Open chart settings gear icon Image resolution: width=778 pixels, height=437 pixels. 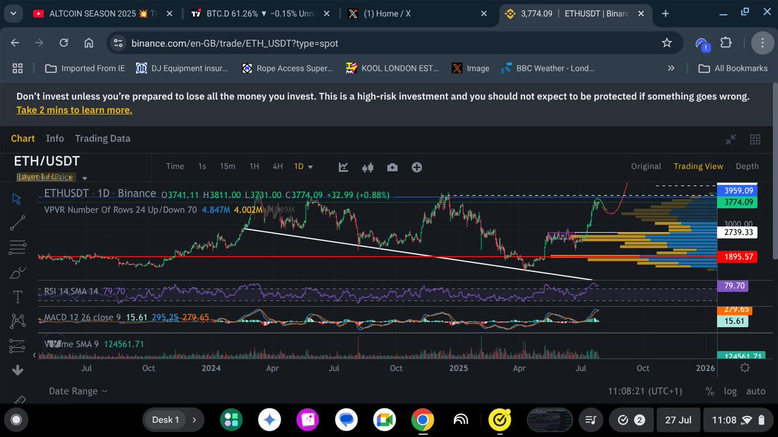[x=745, y=368]
